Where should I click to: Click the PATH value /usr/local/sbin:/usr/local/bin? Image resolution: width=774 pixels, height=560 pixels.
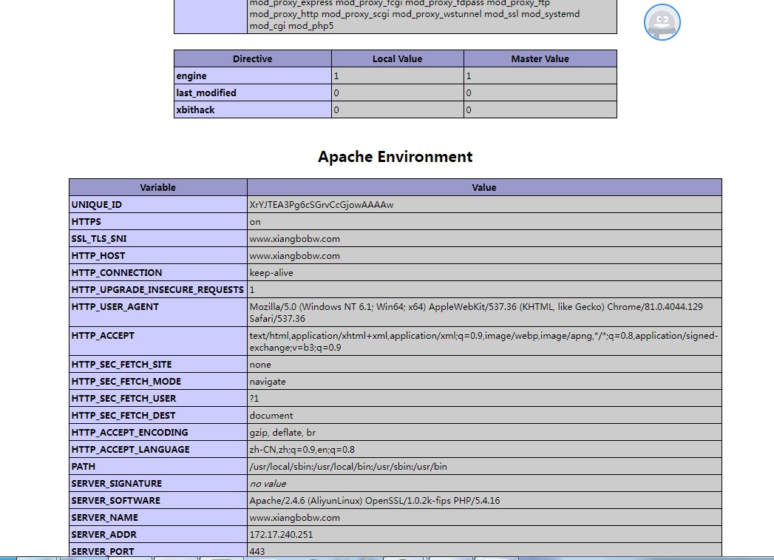(x=348, y=467)
